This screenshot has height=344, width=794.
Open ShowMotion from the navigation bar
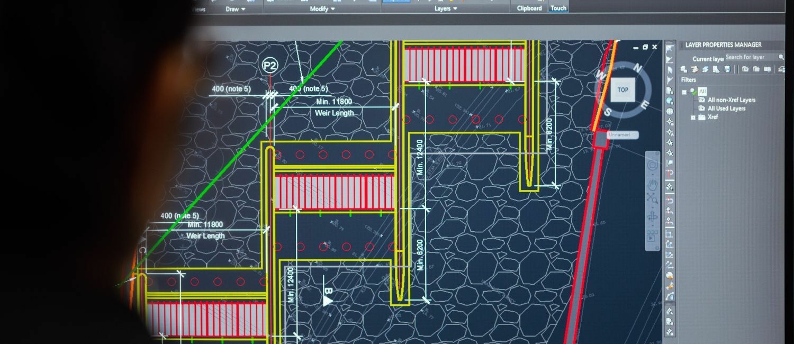(x=652, y=237)
